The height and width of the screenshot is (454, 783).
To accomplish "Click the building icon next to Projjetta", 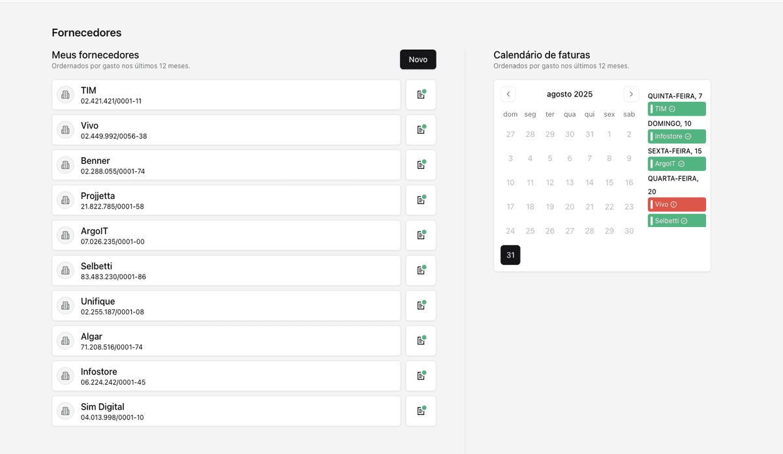I will click(65, 200).
